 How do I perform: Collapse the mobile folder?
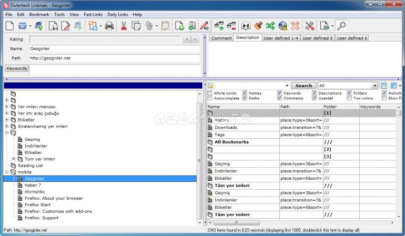[7, 172]
